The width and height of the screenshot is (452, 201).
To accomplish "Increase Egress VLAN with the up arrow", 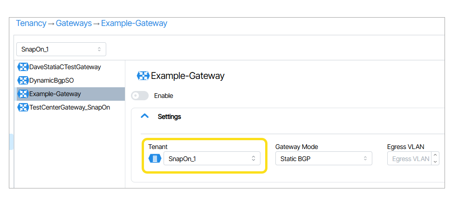I will point(435,156).
